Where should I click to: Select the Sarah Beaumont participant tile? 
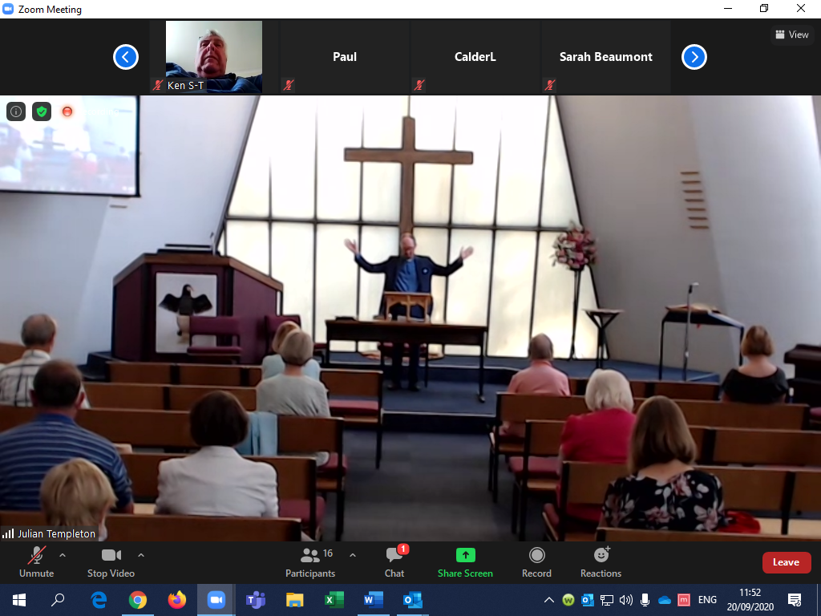605,57
